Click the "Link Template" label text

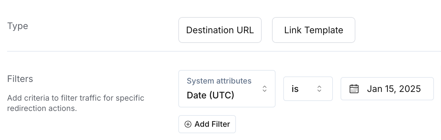[x=314, y=30]
